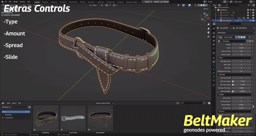
Task: Toggle viewport gizmo display icon
Action: pyautogui.click(x=183, y=5)
